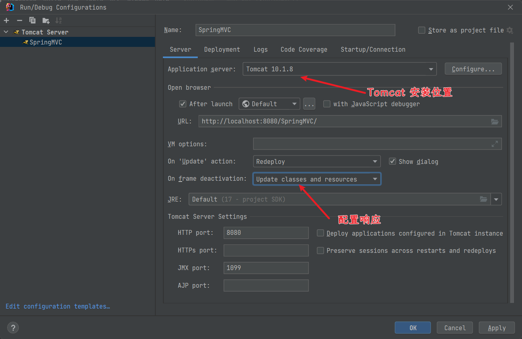Image resolution: width=522 pixels, height=339 pixels.
Task: Remove the selected configuration
Action: pos(19,20)
